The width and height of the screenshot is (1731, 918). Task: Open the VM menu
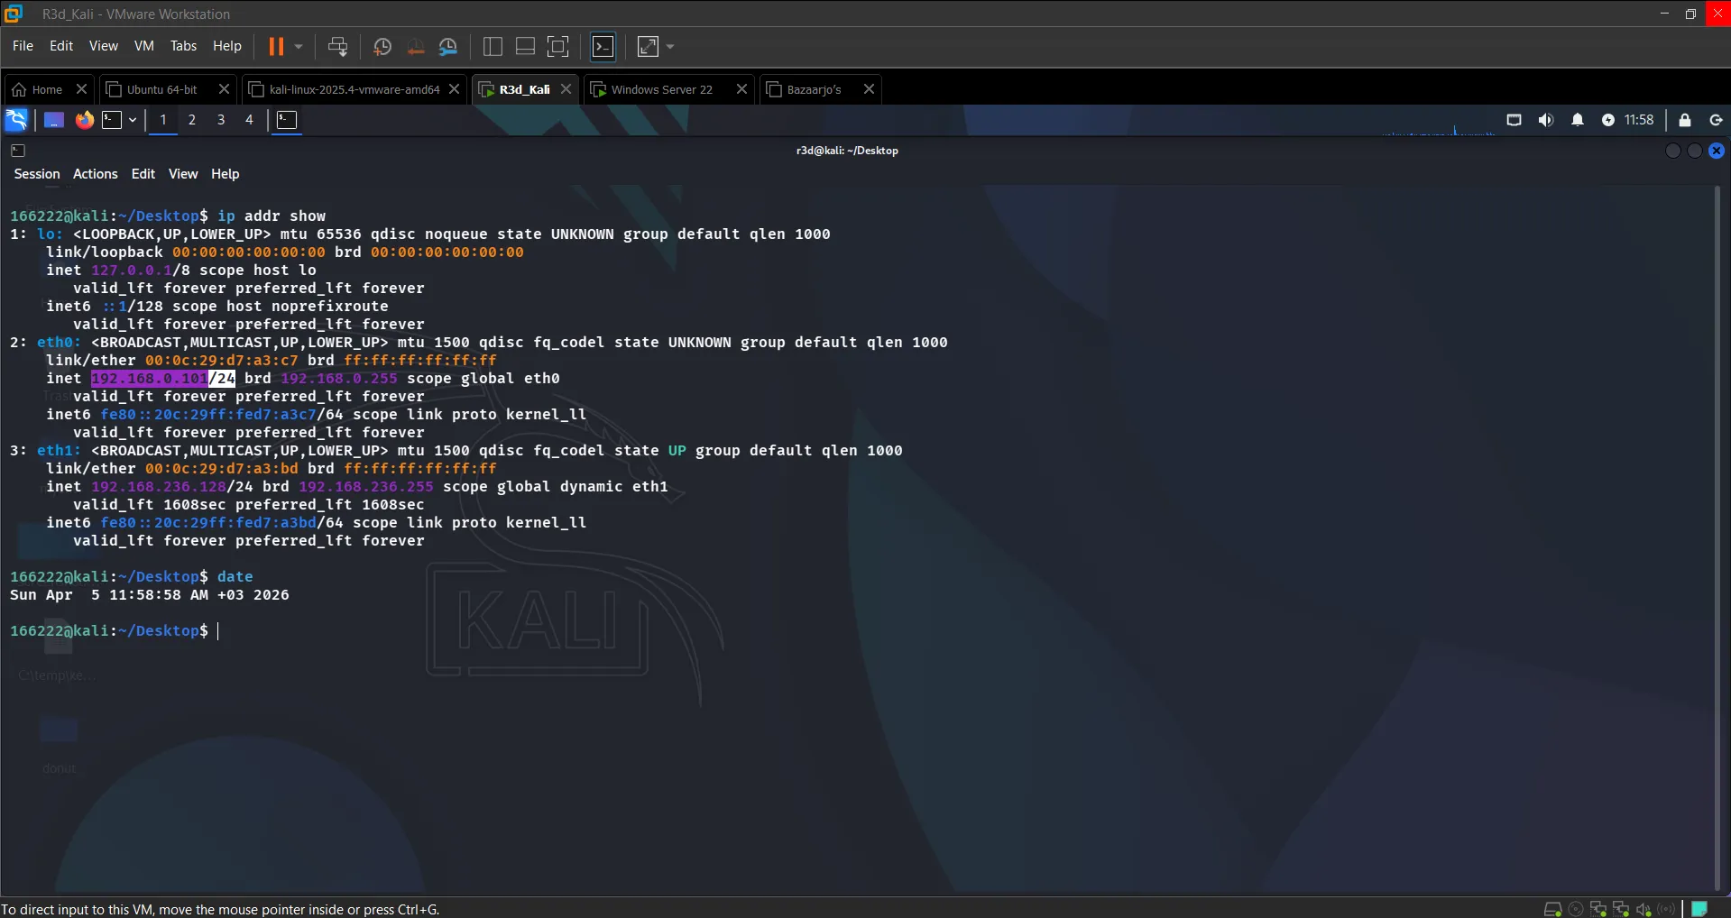144,46
